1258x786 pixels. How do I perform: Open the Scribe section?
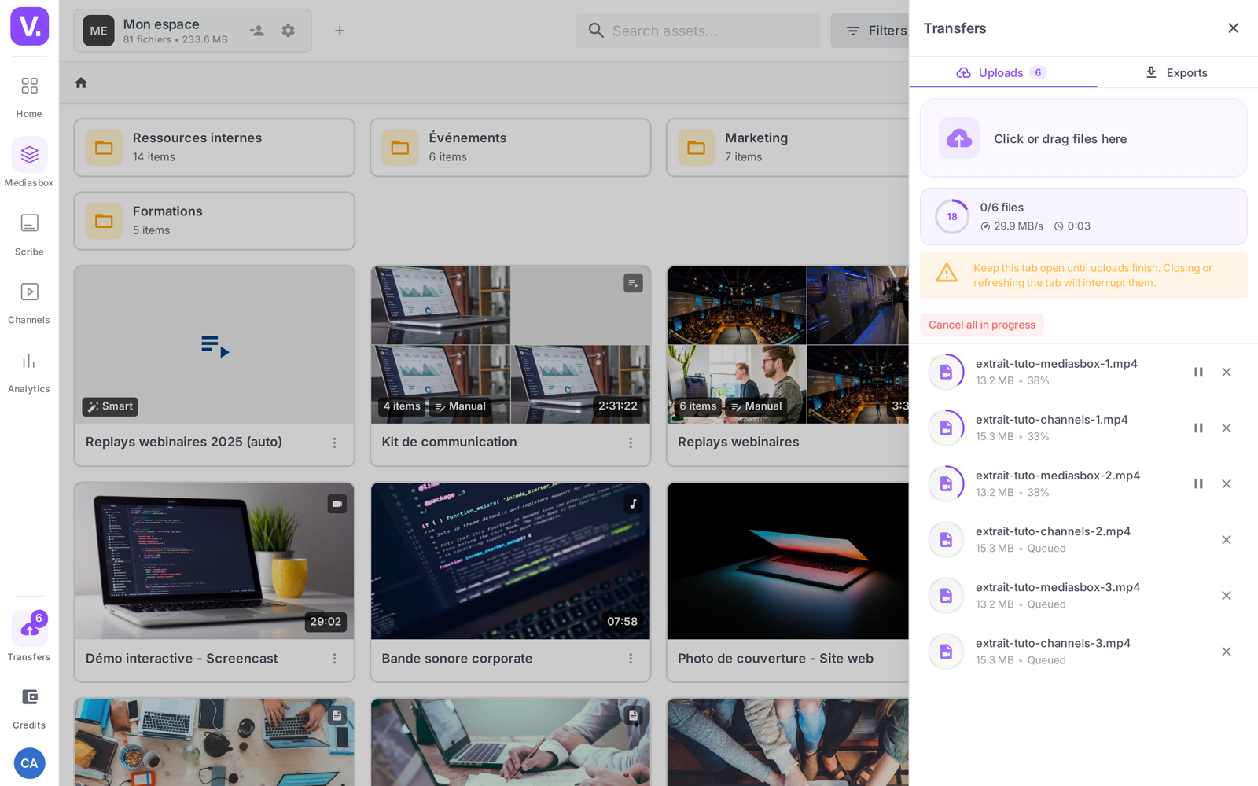click(x=29, y=234)
